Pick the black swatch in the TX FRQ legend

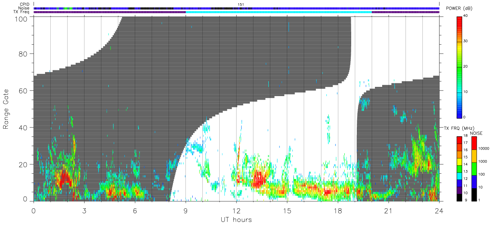tap(459, 197)
